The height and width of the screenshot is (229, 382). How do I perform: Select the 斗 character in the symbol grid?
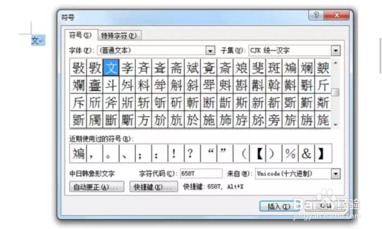coord(110,85)
